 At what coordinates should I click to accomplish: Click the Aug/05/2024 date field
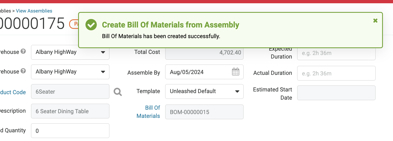click(199, 72)
